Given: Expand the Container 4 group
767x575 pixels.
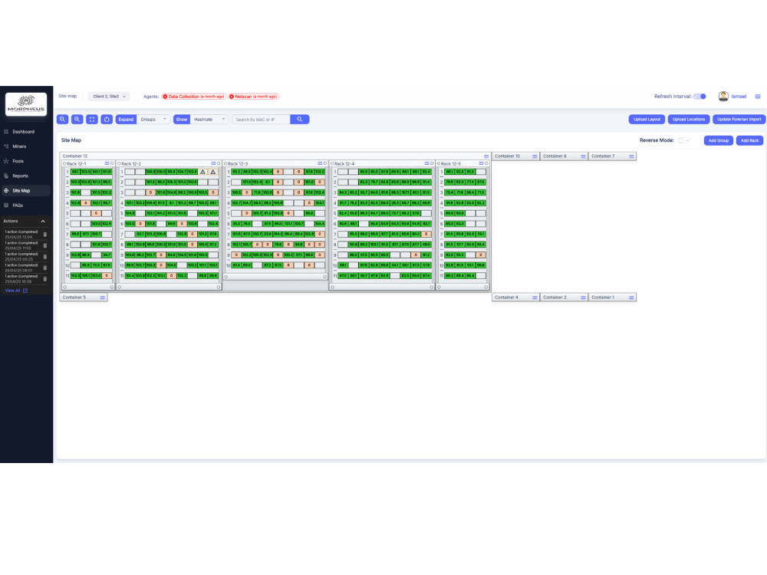Looking at the screenshot, I should point(515,297).
